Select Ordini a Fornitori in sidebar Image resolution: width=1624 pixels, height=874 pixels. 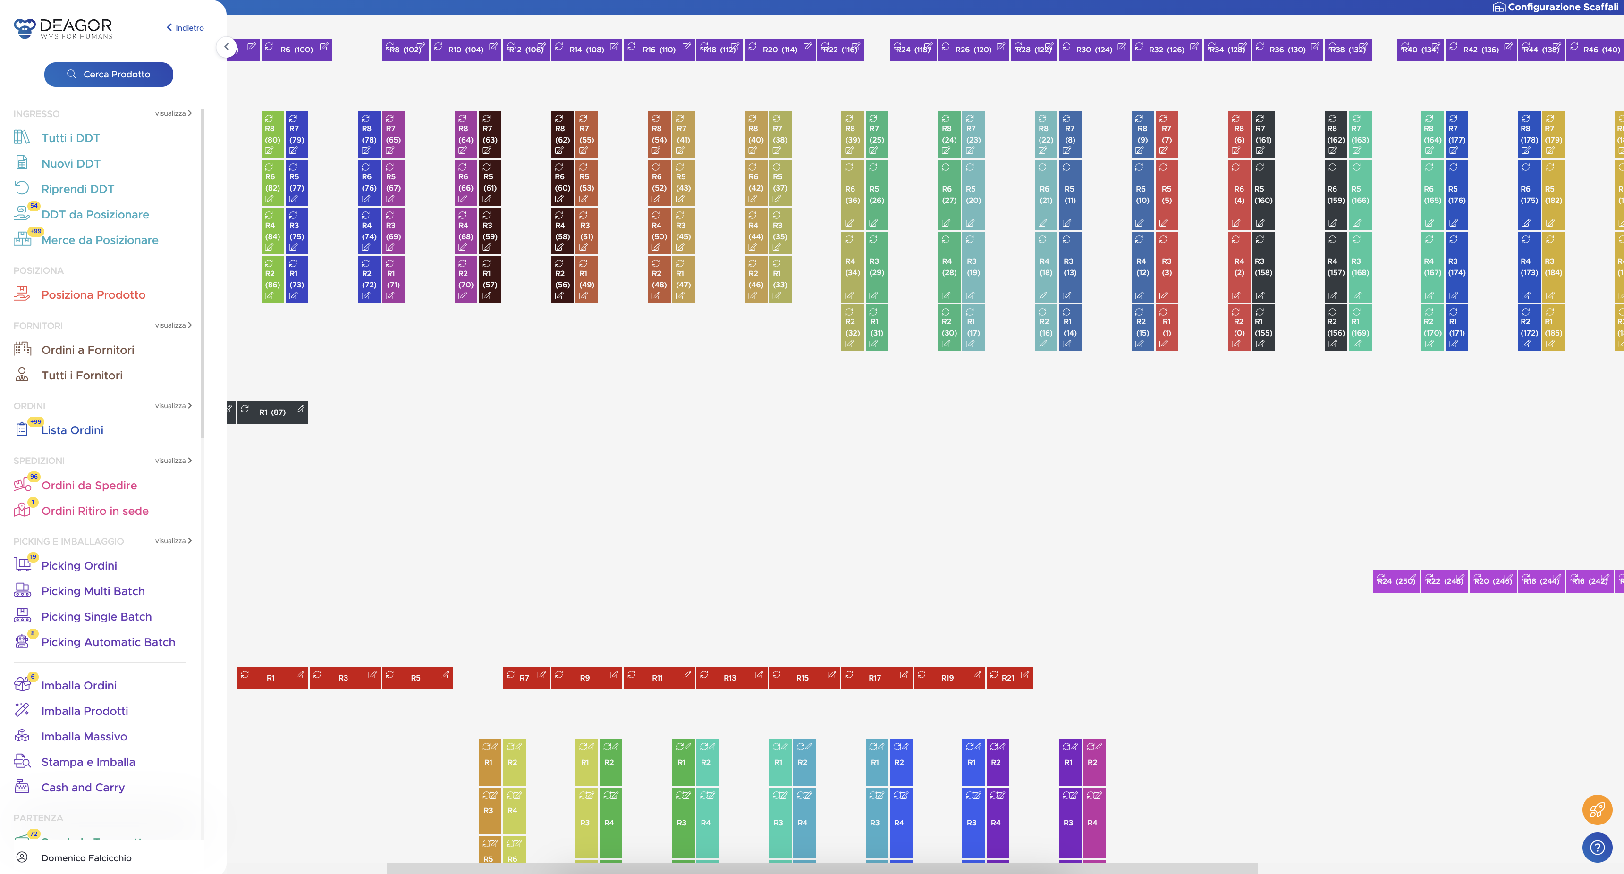(88, 350)
